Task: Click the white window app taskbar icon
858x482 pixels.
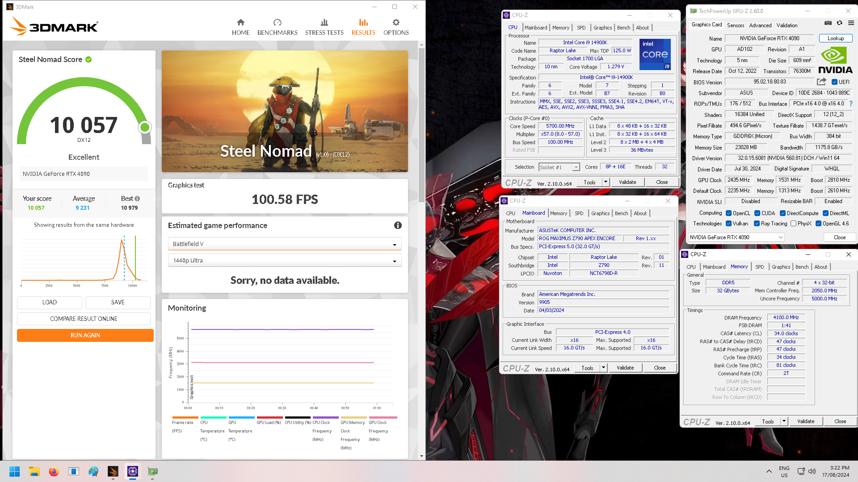Action: (73, 471)
